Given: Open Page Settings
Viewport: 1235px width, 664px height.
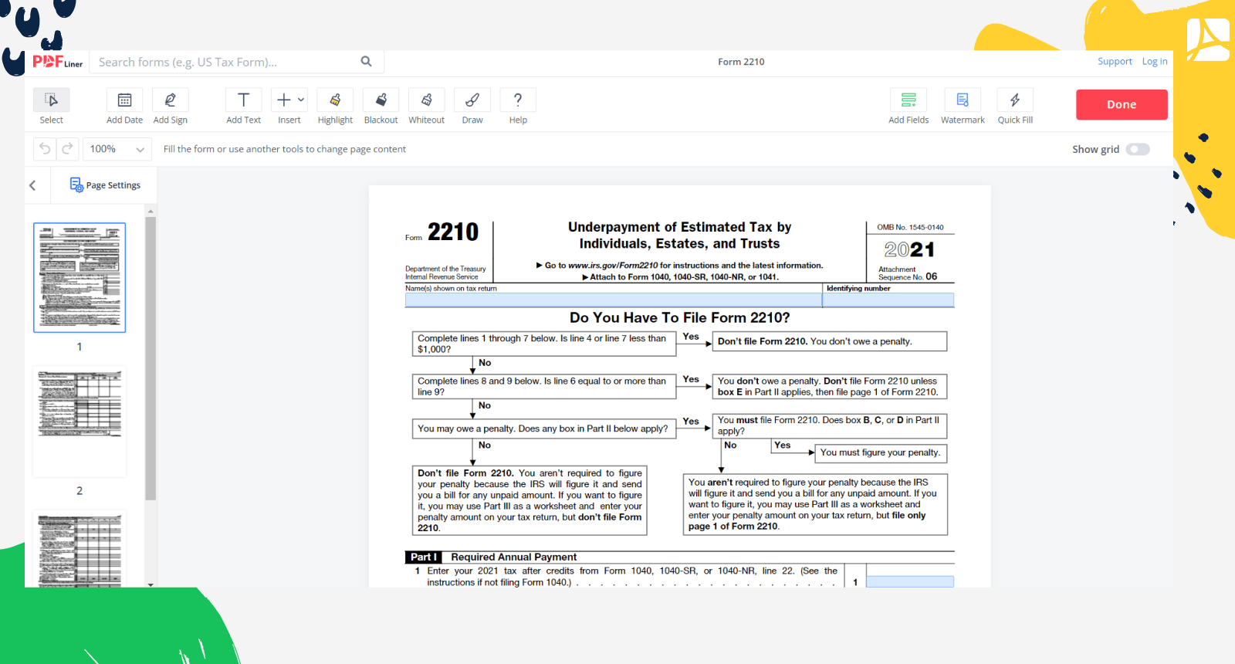Looking at the screenshot, I should [105, 185].
